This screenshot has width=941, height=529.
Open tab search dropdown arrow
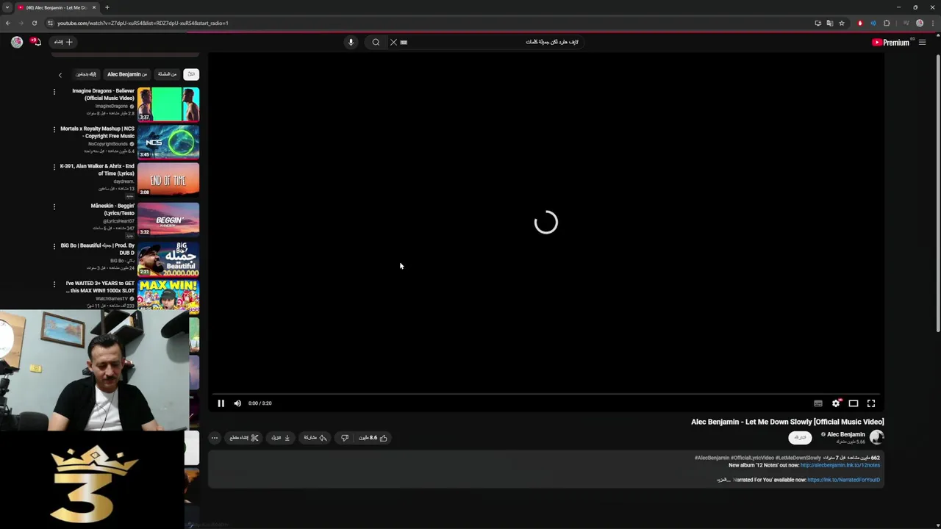pyautogui.click(x=7, y=7)
